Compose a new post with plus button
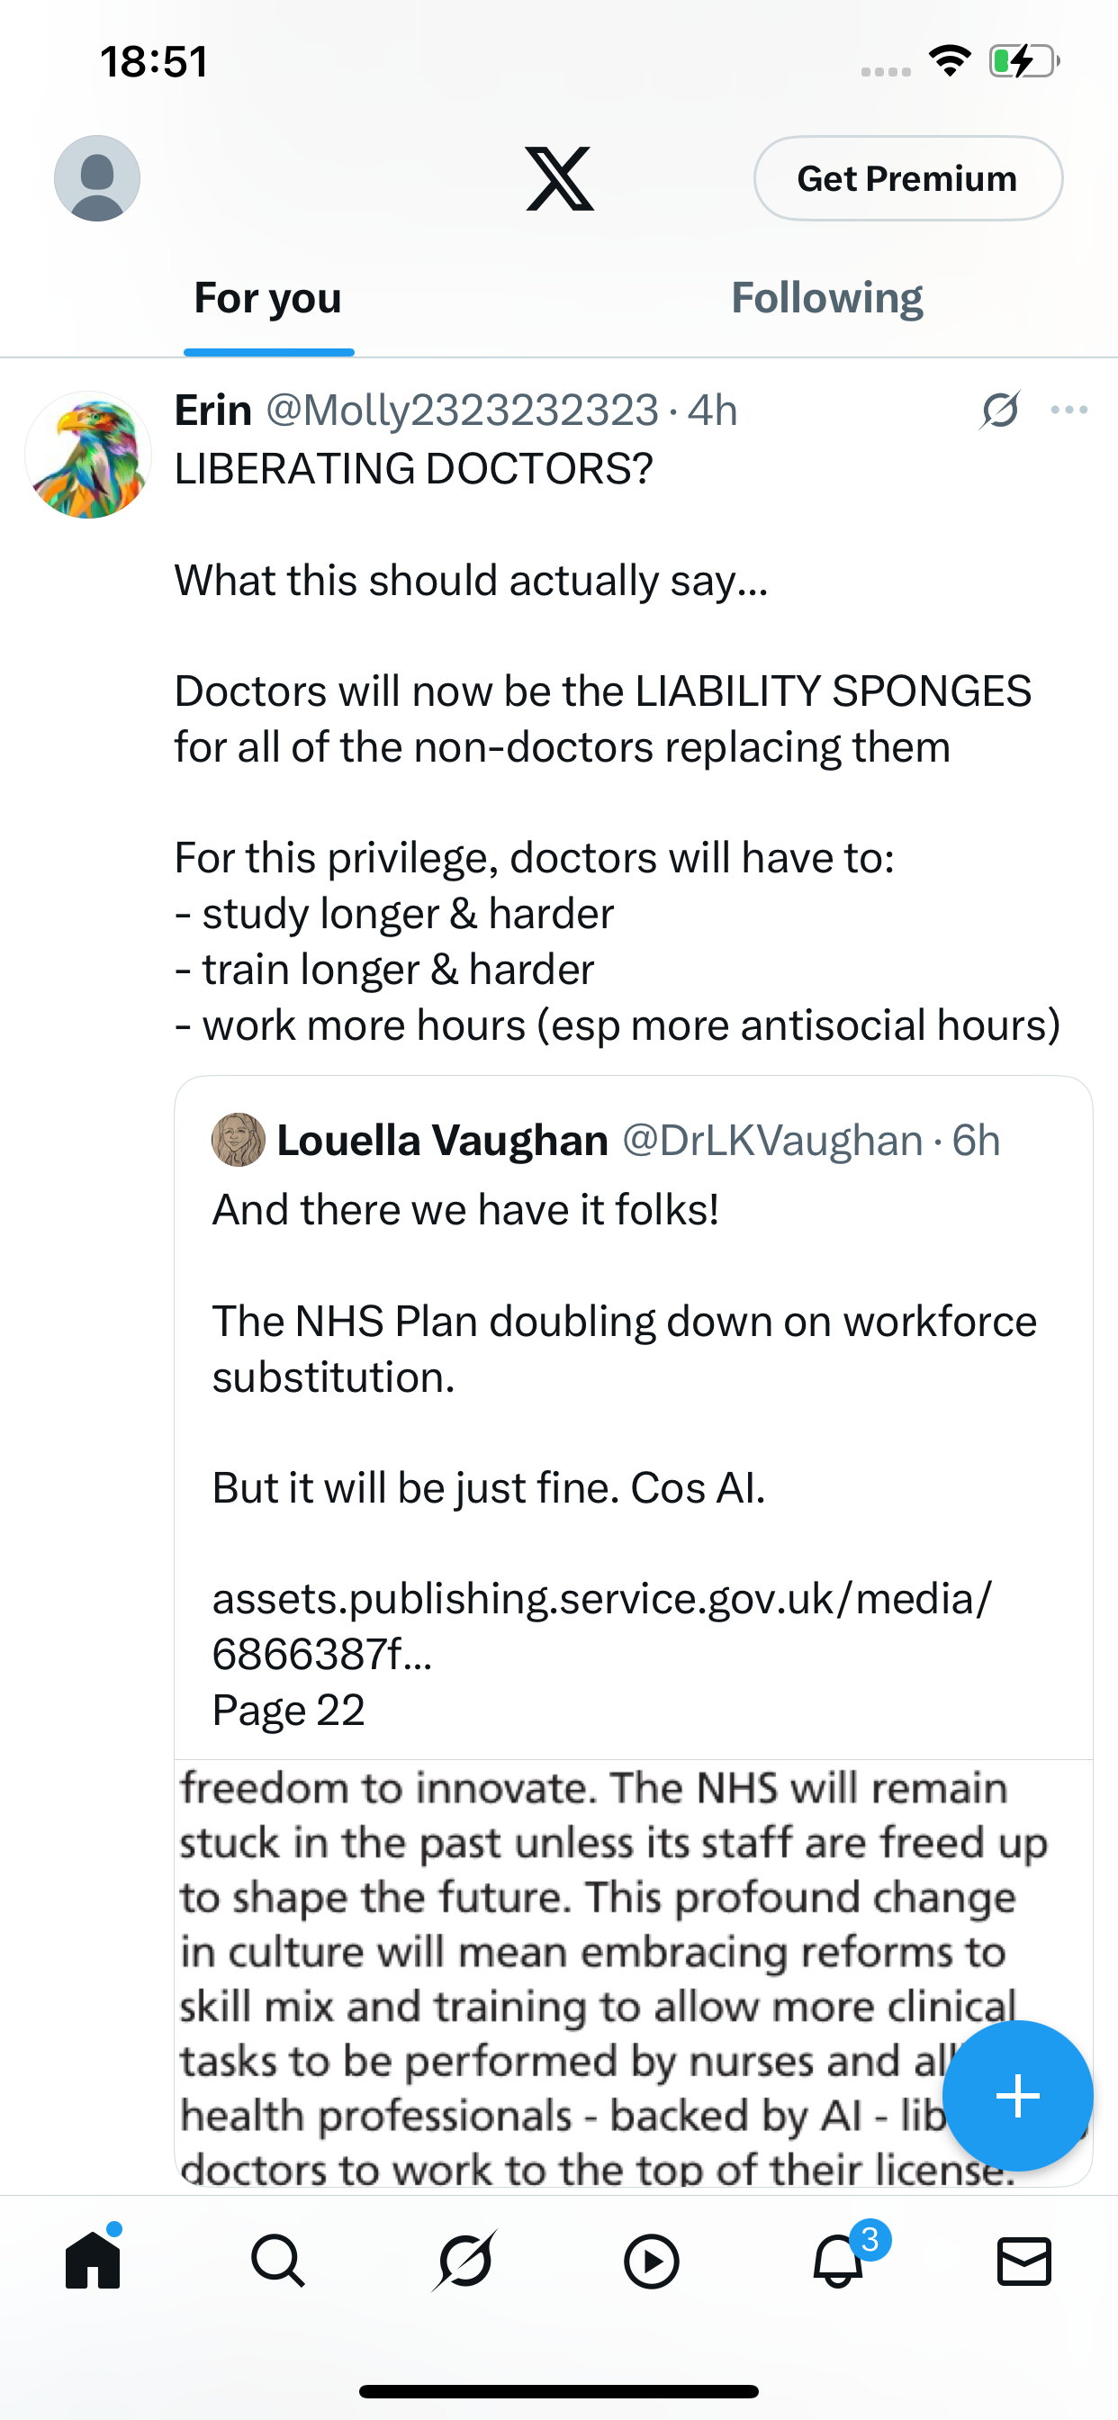Screen dimensions: 1118x2420 click(1017, 2095)
